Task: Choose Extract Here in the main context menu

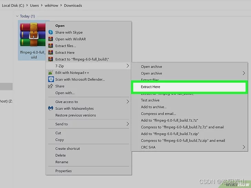Action: [x=89, y=52]
